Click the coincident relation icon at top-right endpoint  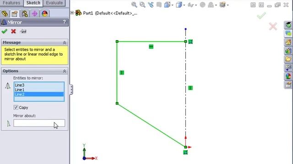[x=190, y=41]
